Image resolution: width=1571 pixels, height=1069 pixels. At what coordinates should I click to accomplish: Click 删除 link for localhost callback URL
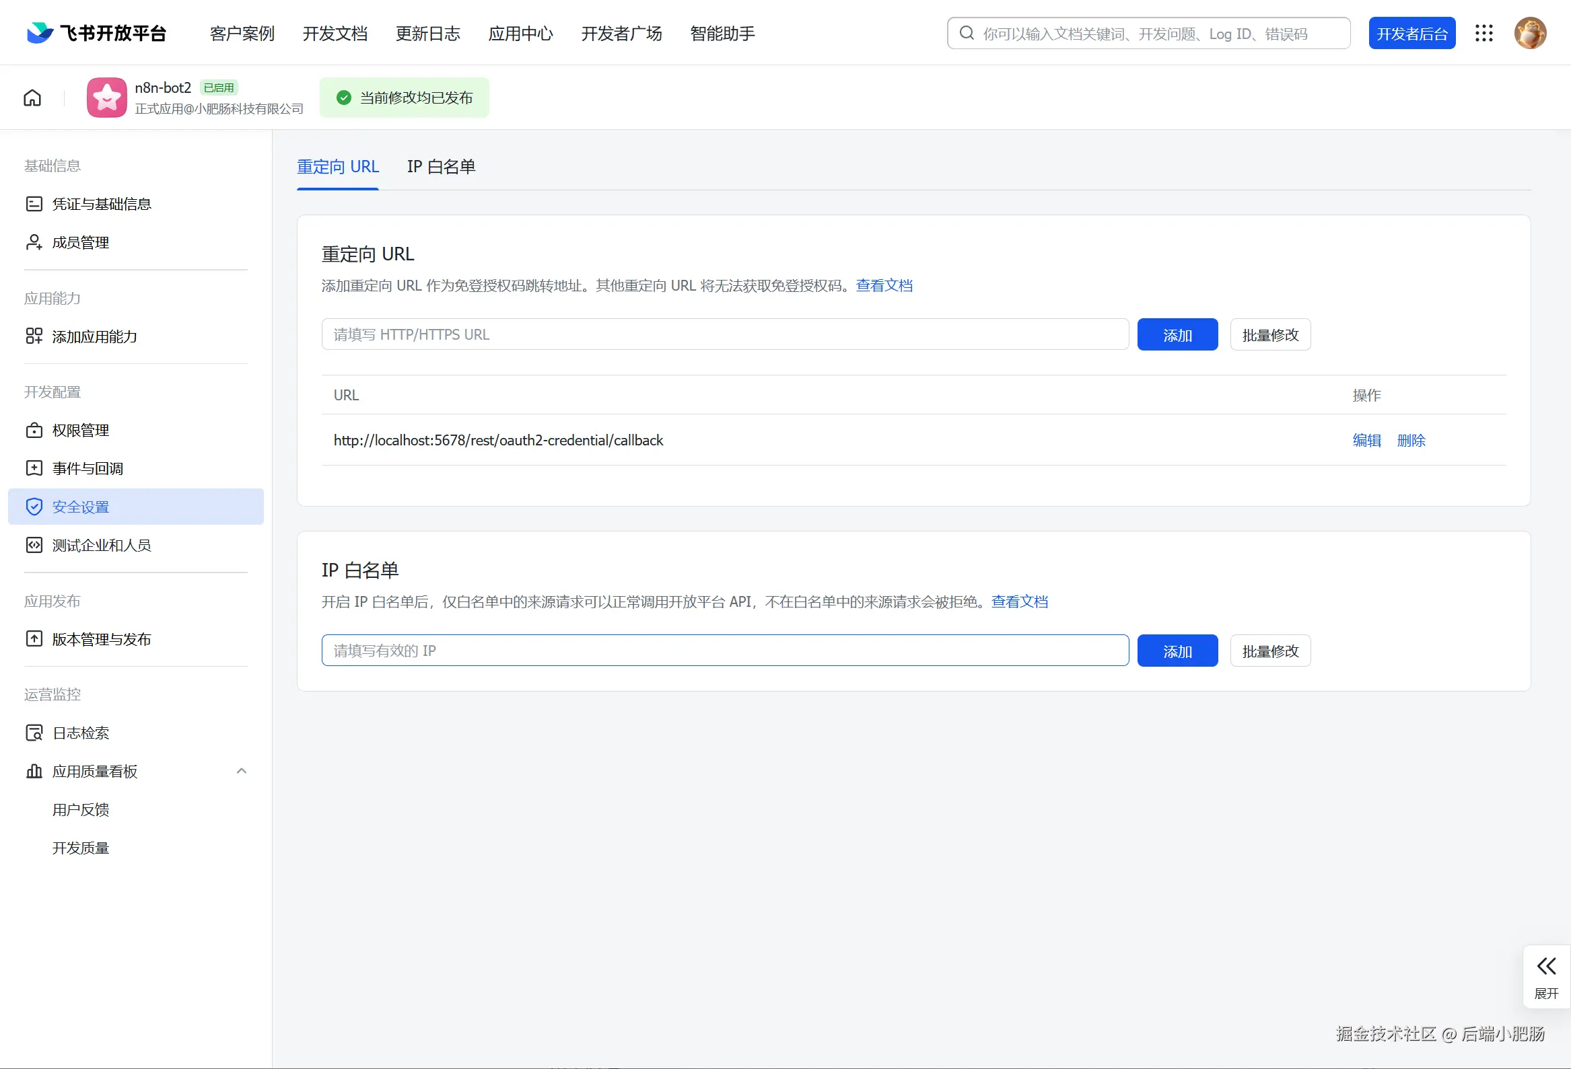(x=1411, y=441)
